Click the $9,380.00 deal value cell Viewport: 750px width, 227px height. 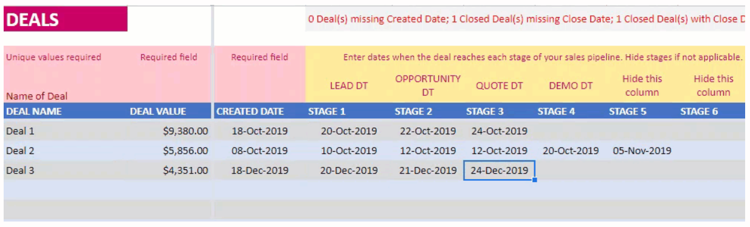pyautogui.click(x=169, y=130)
